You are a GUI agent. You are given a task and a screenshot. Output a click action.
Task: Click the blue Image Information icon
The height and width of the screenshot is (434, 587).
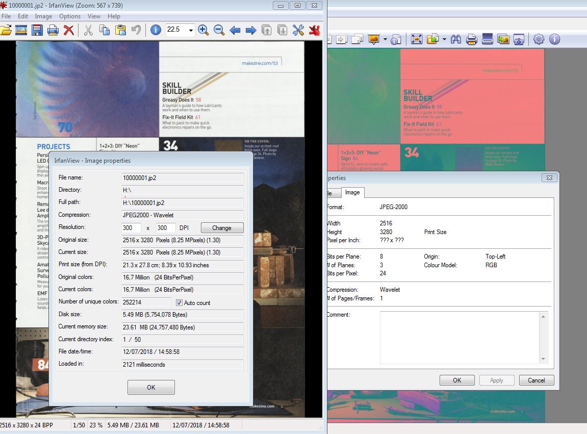[x=156, y=30]
